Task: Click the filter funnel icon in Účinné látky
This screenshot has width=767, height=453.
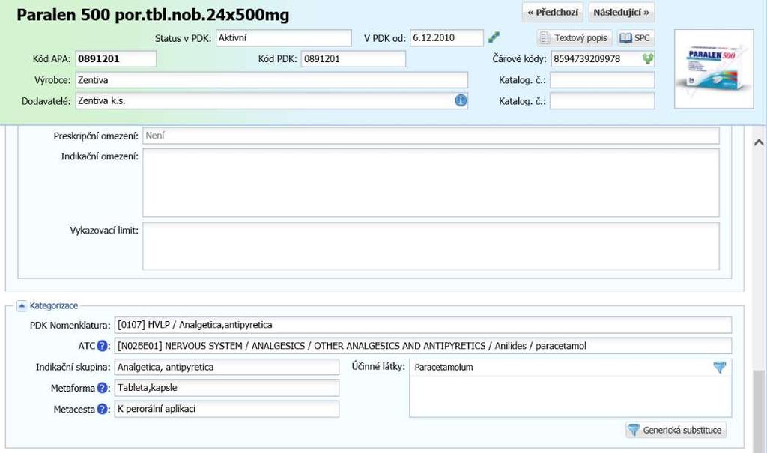Action: pos(720,368)
